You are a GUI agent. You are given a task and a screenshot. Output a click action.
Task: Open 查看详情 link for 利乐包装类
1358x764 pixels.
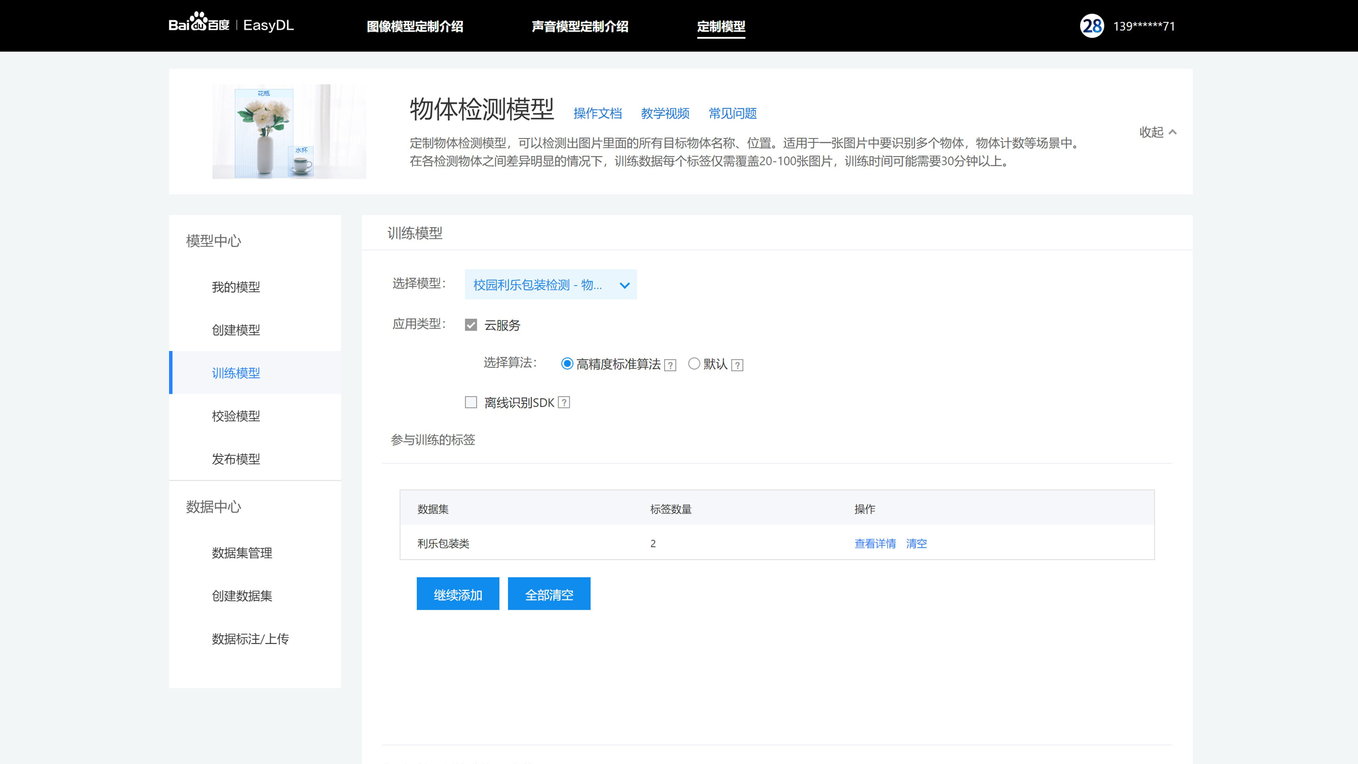[875, 544]
